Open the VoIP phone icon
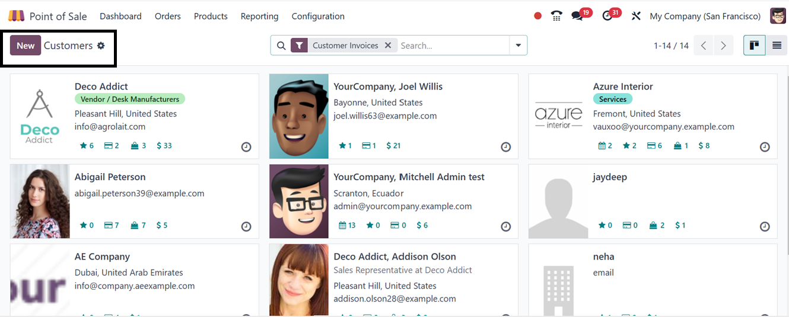 pos(556,16)
